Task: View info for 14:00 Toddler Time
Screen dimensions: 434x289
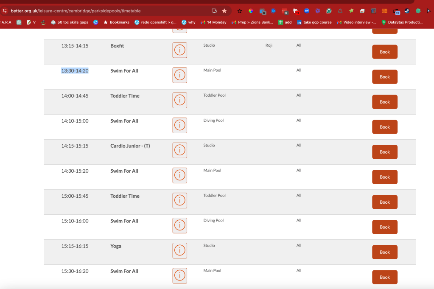Action: click(179, 100)
